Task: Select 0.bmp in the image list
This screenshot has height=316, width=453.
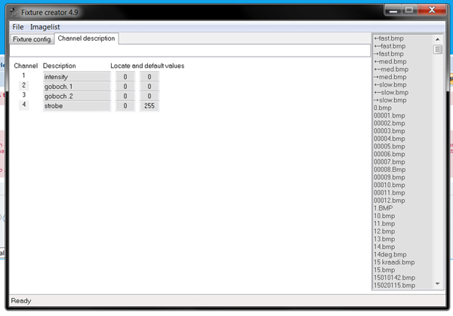Action: tap(384, 108)
